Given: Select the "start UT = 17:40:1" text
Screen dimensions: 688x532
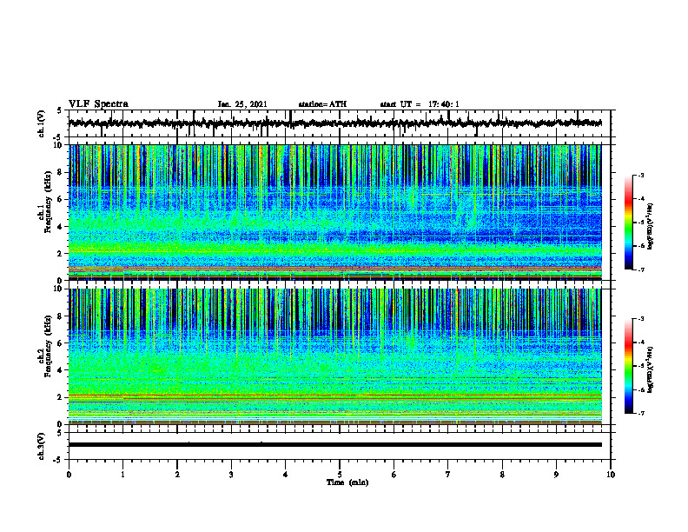Looking at the screenshot, I should pos(420,104).
